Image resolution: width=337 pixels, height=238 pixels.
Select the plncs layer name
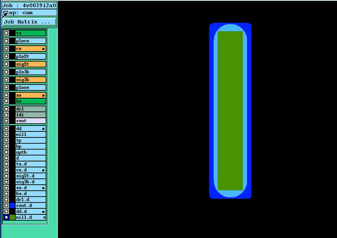31,41
